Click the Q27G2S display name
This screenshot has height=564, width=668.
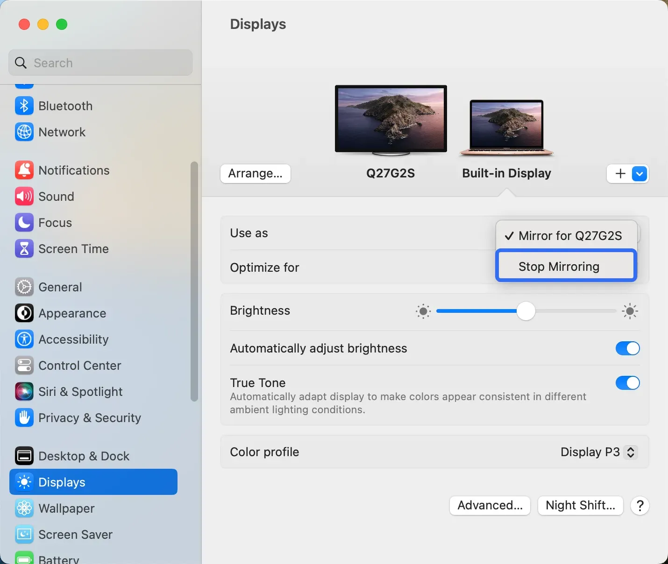coord(391,173)
